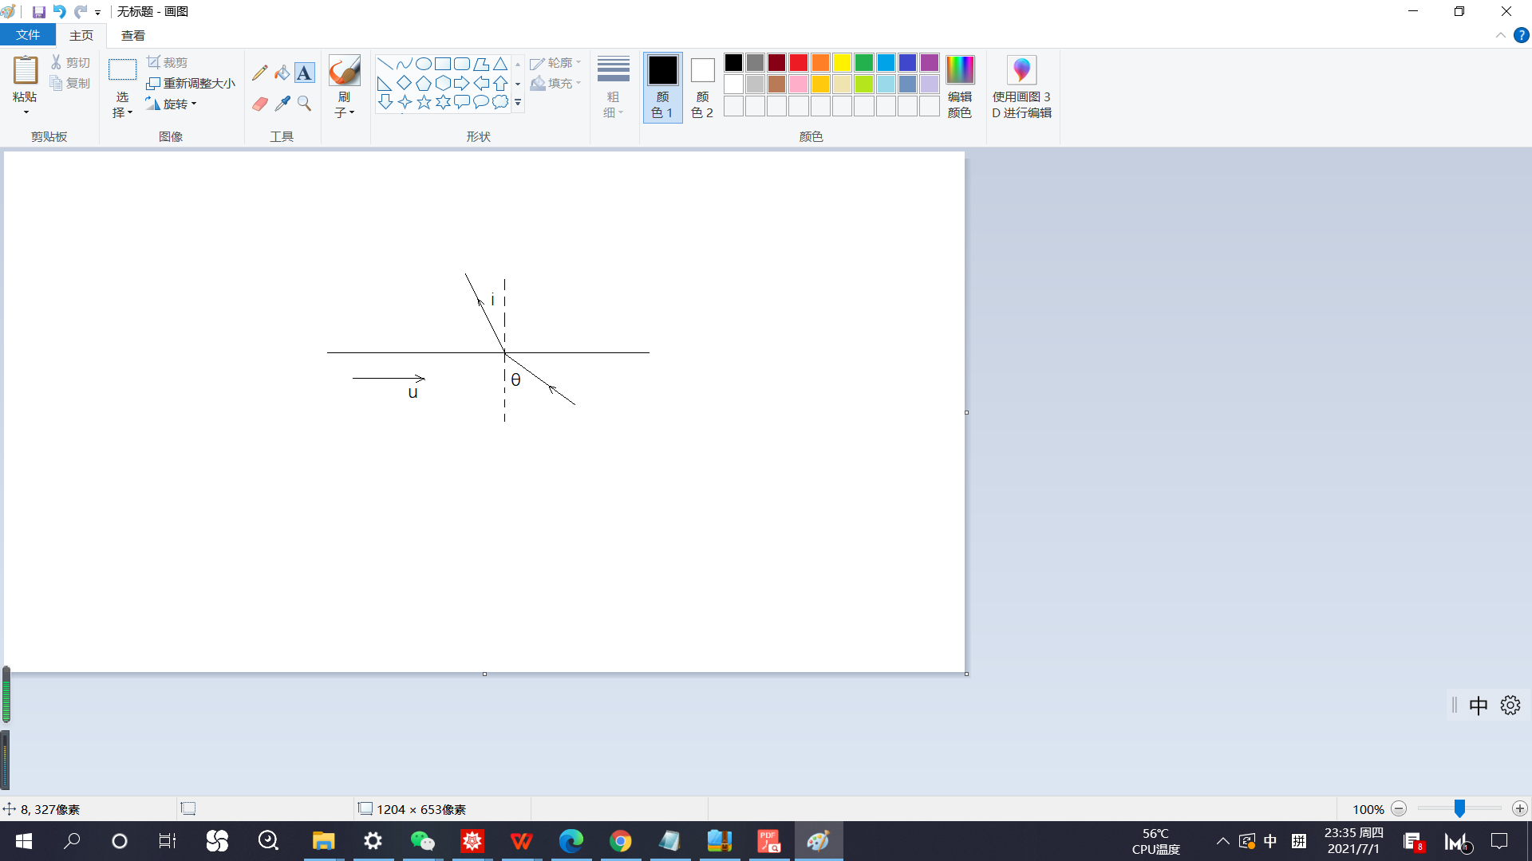Image resolution: width=1532 pixels, height=861 pixels.
Task: Open File Explorer from taskbar
Action: click(x=323, y=841)
